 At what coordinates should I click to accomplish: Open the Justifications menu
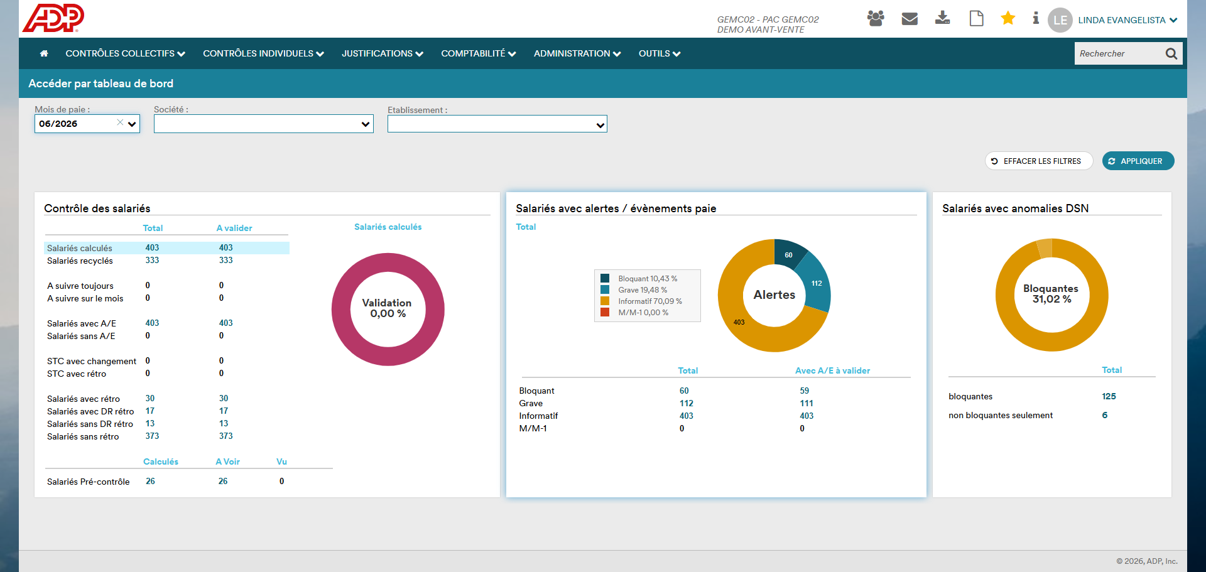click(x=383, y=53)
